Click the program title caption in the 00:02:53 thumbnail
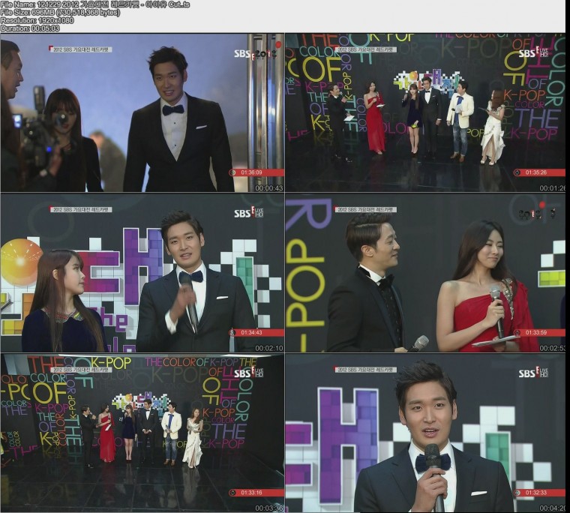Image resolution: width=570 pixels, height=513 pixels. (x=365, y=209)
